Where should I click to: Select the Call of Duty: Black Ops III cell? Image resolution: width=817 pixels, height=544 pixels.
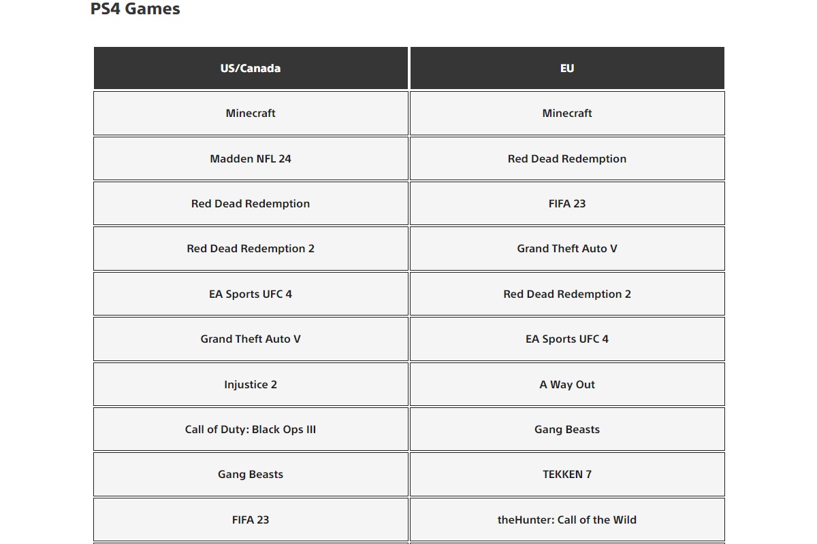(251, 429)
